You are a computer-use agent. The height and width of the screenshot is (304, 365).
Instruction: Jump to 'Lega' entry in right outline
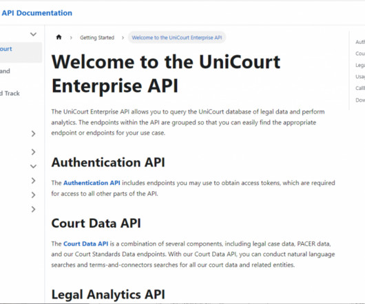(x=360, y=65)
